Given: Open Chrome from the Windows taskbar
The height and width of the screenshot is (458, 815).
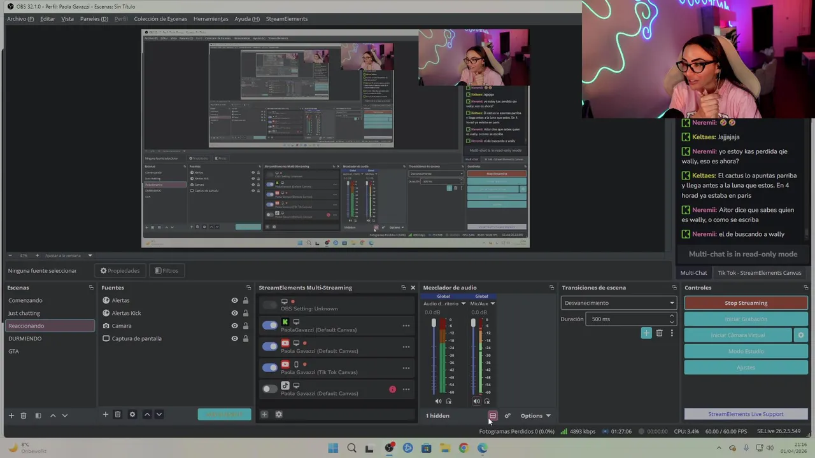Looking at the screenshot, I should click(x=464, y=448).
